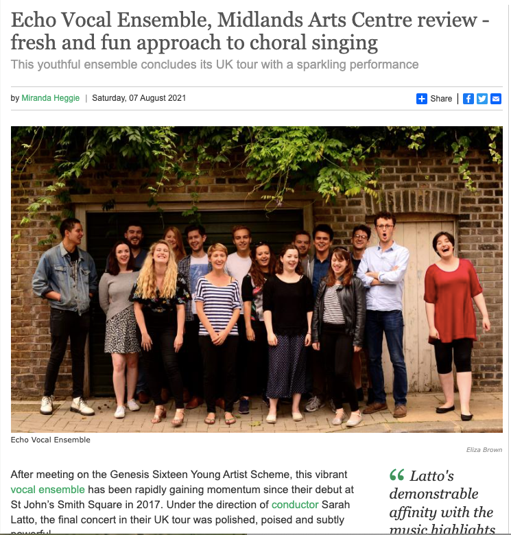Viewport: 511px width, 535px height.
Task: Open author Miranda Heggie's page
Action: pos(51,98)
